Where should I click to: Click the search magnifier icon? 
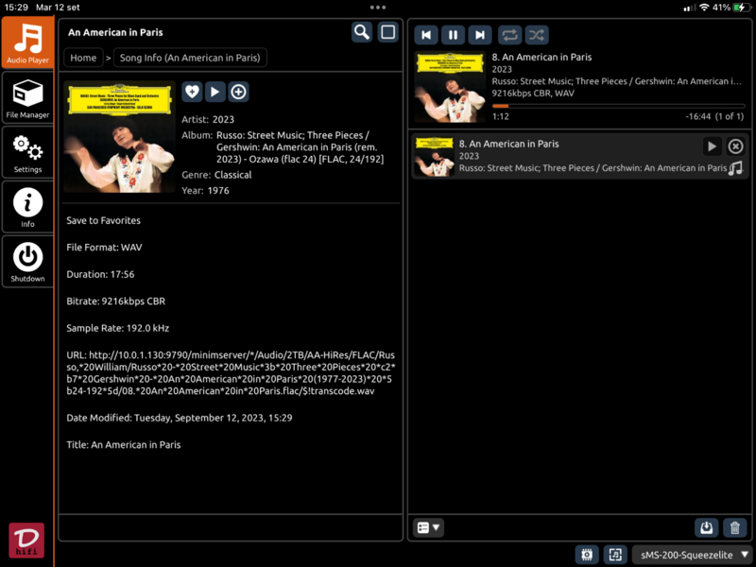[x=362, y=32]
